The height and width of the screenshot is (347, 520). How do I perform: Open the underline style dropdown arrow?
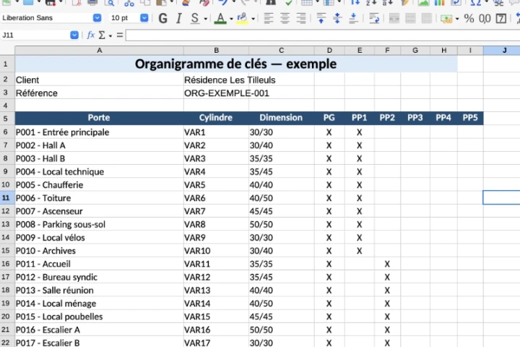click(x=206, y=19)
